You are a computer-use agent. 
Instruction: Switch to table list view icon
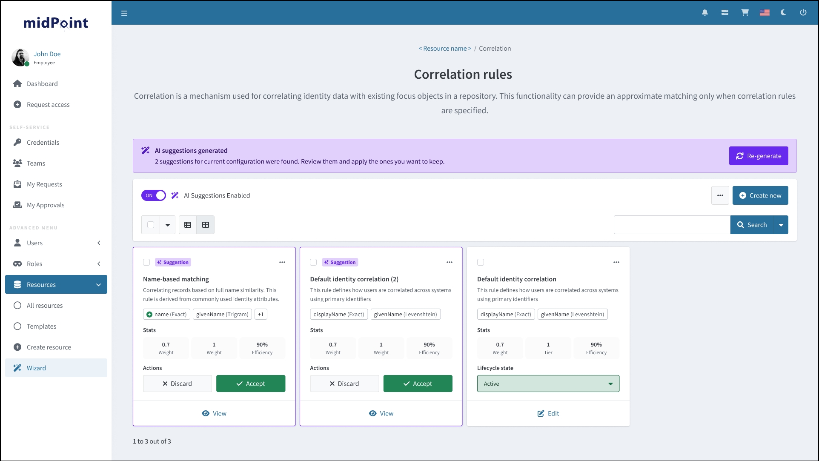click(x=188, y=225)
